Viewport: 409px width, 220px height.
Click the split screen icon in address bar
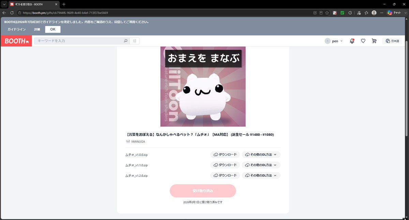click(x=315, y=13)
